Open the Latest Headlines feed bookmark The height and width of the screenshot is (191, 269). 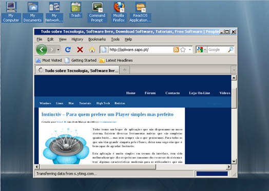click(x=116, y=60)
